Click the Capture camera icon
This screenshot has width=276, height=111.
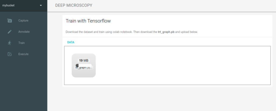[9, 20]
